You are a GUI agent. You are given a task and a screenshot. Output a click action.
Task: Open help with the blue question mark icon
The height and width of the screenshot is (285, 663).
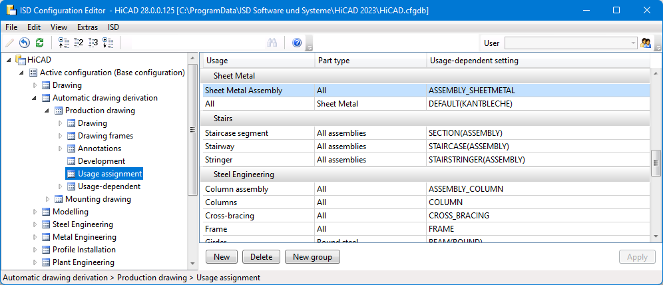coord(297,43)
